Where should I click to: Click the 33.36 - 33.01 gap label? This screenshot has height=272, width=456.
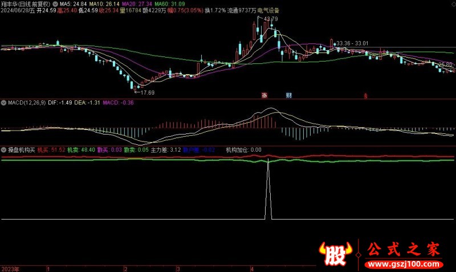pos(352,43)
